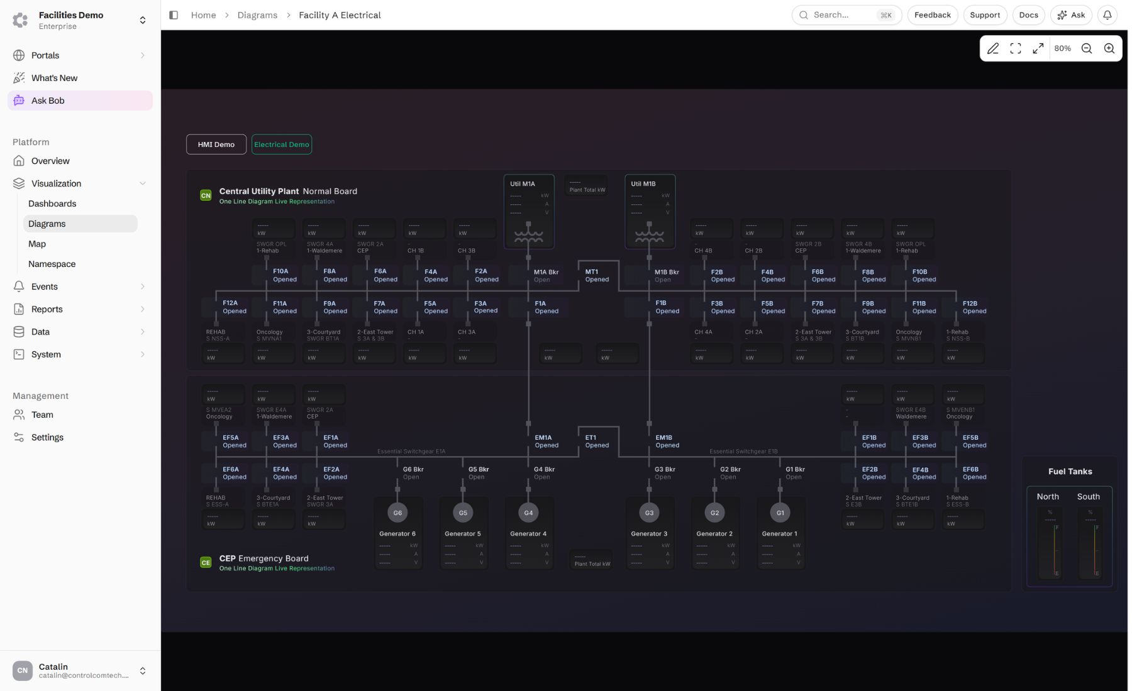Toggle the M1A Bkr breaker
1132x691 pixels.
tap(536, 276)
